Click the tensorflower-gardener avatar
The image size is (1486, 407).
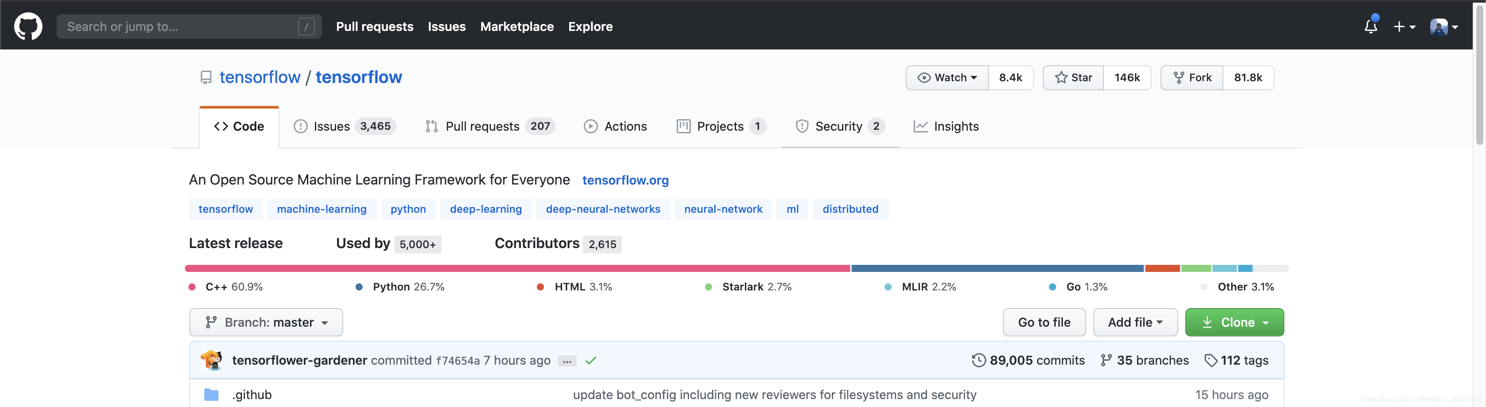(212, 360)
